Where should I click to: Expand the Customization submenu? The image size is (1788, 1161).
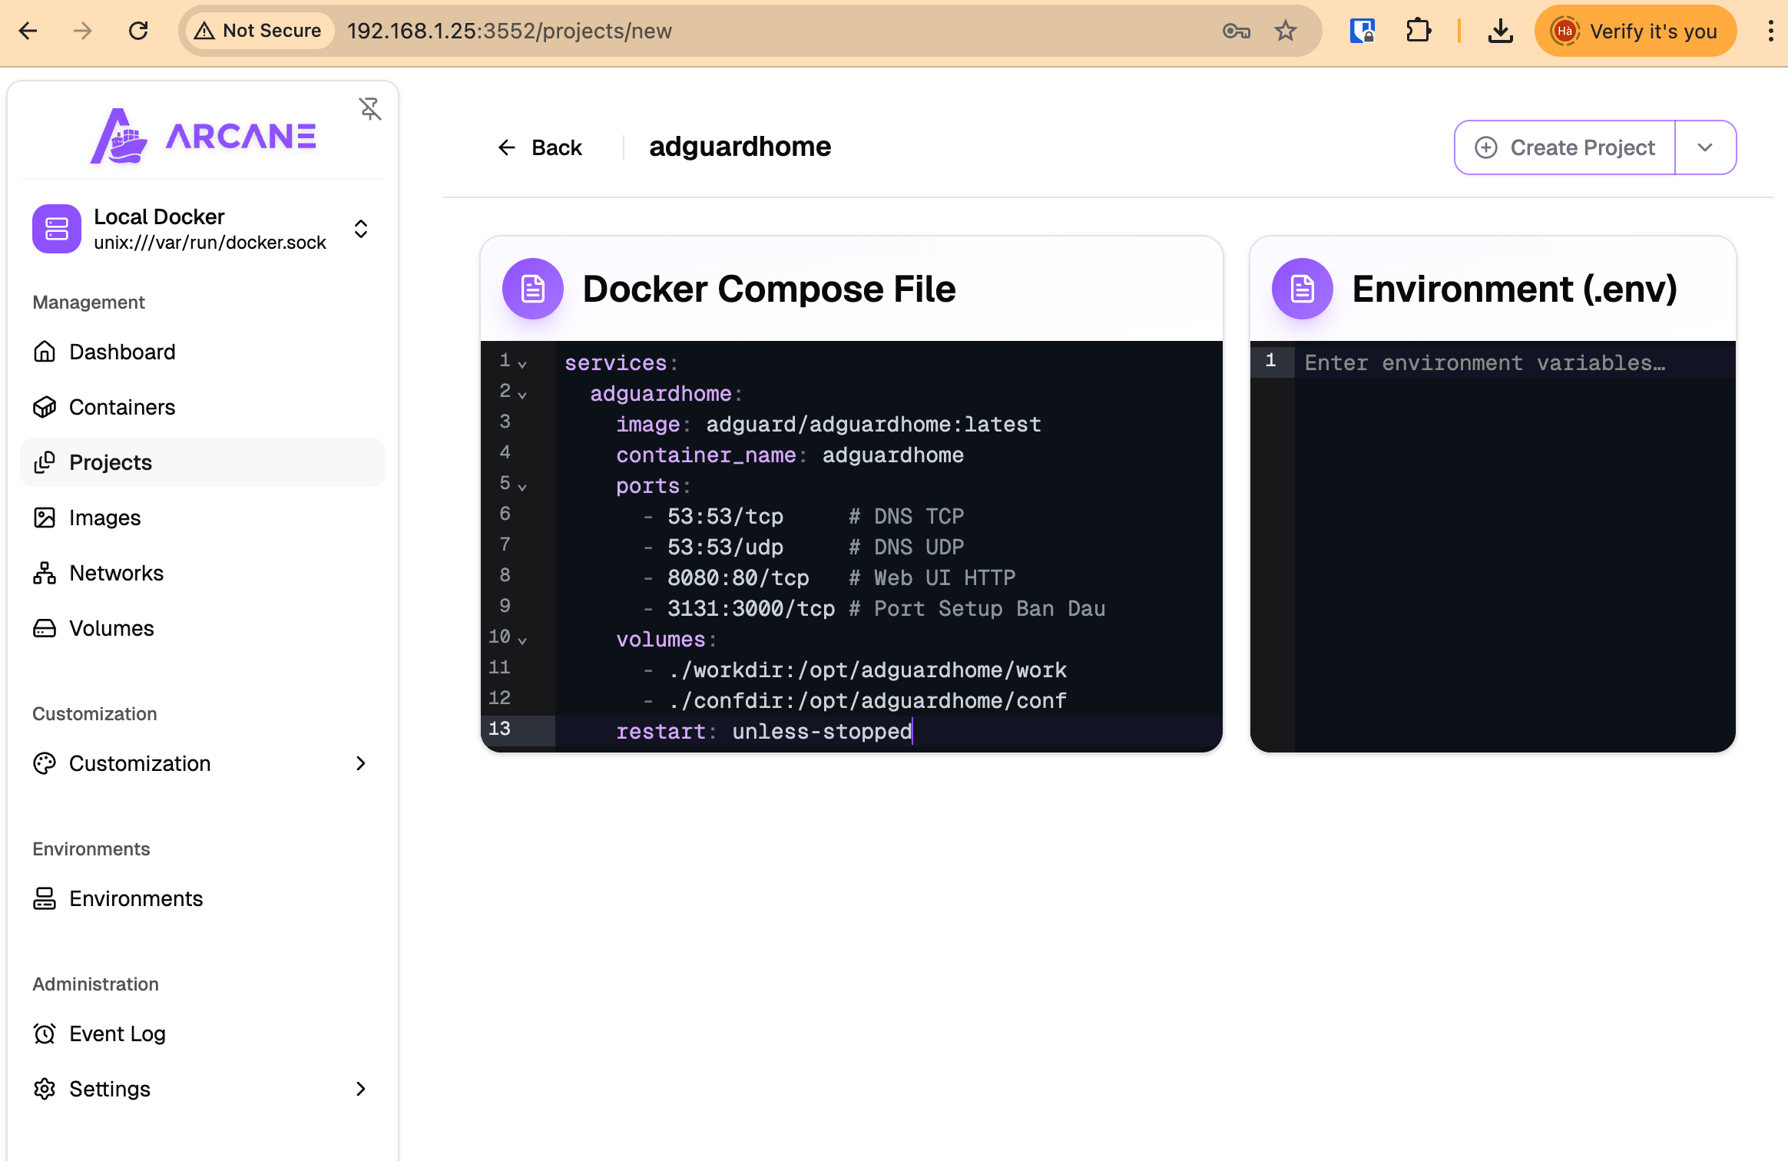coord(360,763)
